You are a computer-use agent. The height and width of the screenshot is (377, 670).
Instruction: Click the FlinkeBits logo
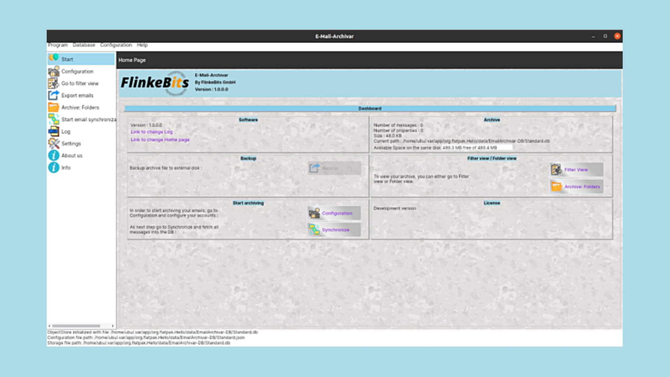click(x=155, y=83)
